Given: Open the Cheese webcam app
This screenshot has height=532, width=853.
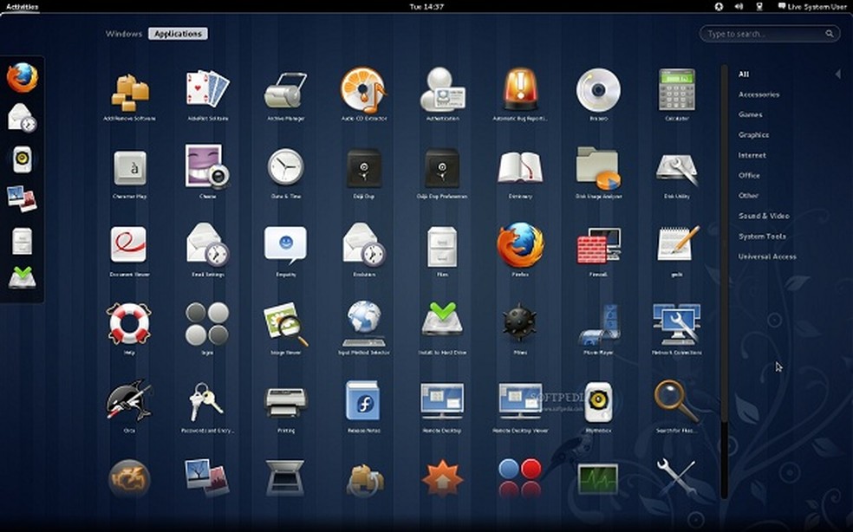Looking at the screenshot, I should coord(207,167).
